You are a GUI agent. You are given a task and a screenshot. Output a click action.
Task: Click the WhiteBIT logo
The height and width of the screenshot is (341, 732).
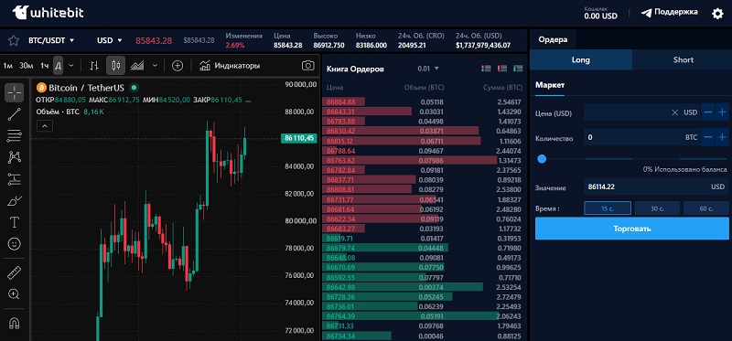(x=48, y=13)
